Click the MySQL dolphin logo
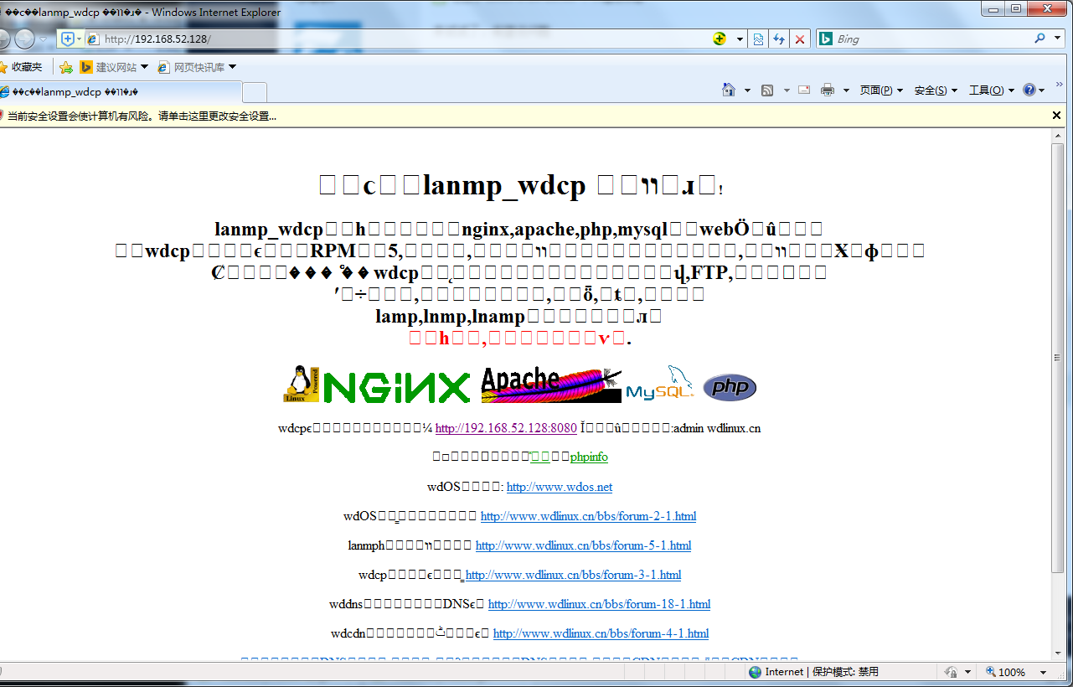The image size is (1073, 687). [x=660, y=383]
